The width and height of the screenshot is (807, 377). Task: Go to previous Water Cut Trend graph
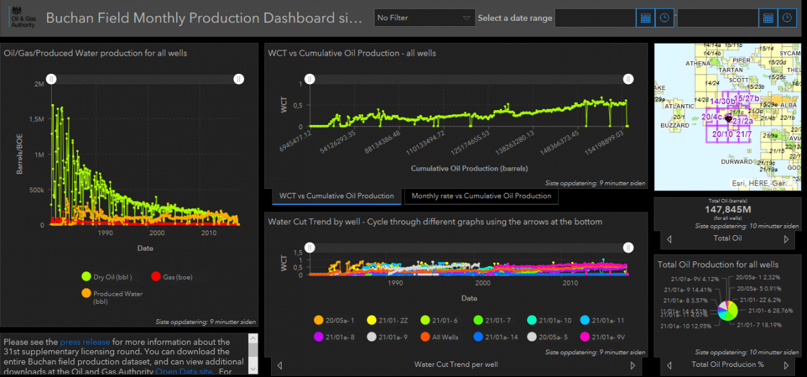coord(280,365)
